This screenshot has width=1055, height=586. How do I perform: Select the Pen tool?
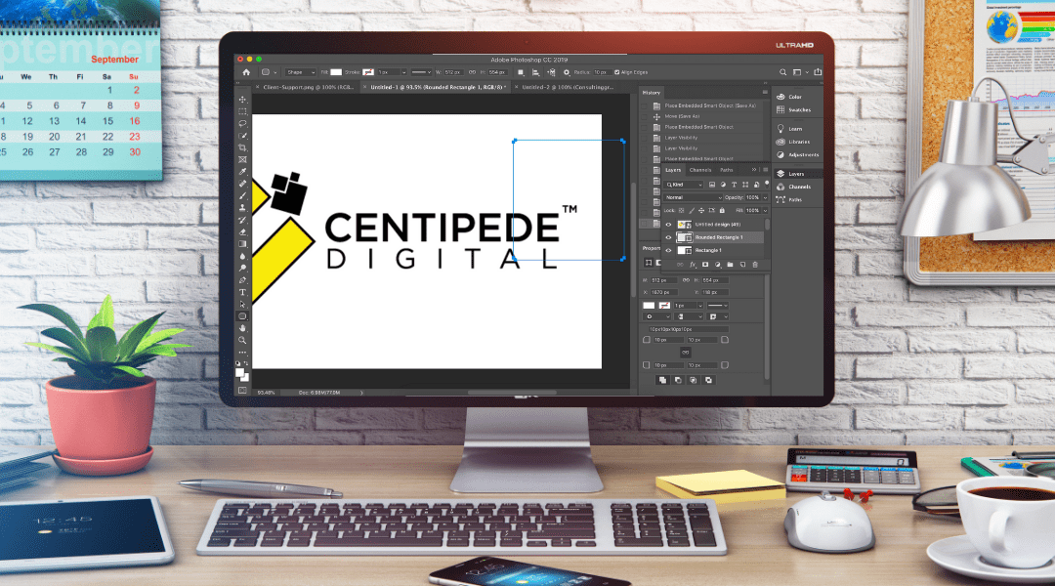(x=242, y=280)
